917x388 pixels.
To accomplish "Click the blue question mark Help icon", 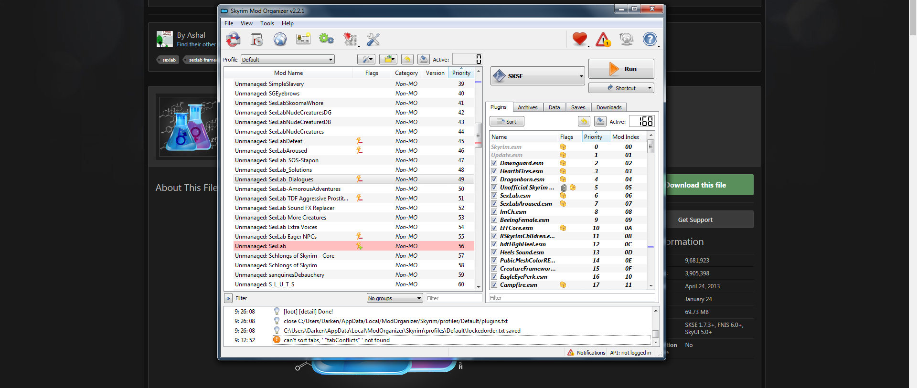I will point(650,39).
